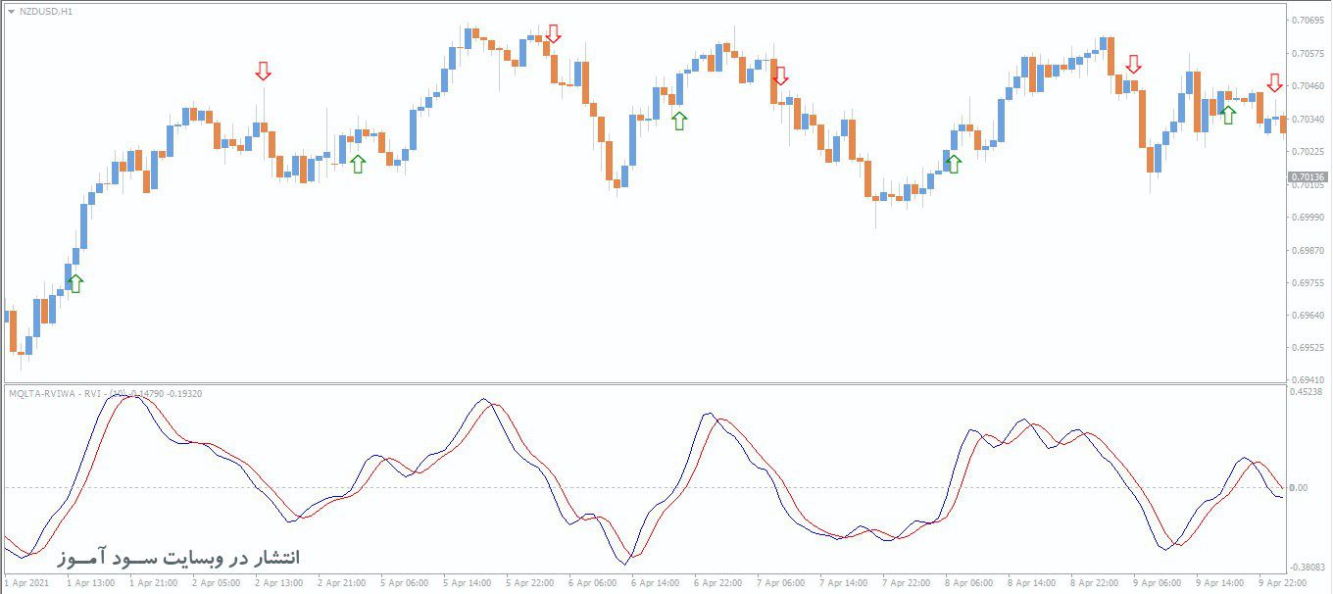Viewport: 1333px width, 594px height.
Task: Click the 0.00 level on the RVI scale
Action: tap(1302, 487)
